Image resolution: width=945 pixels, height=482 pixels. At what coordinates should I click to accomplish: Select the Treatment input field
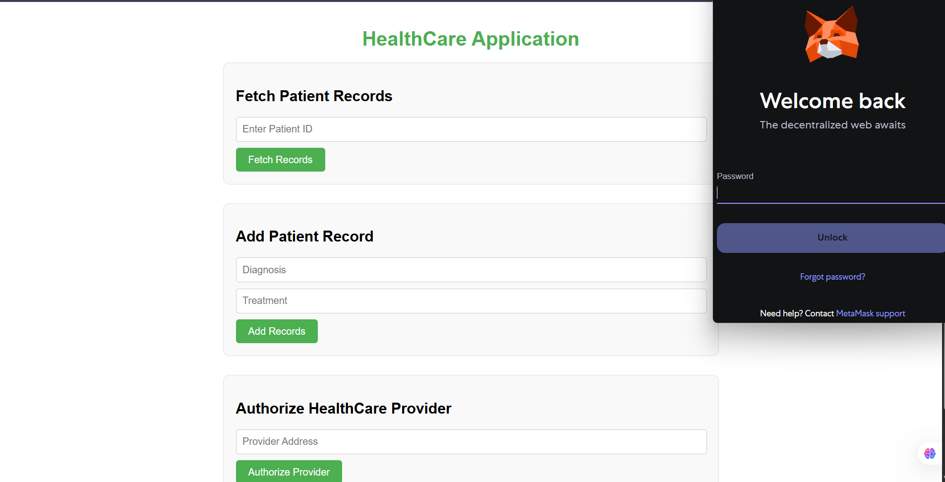[x=471, y=301]
